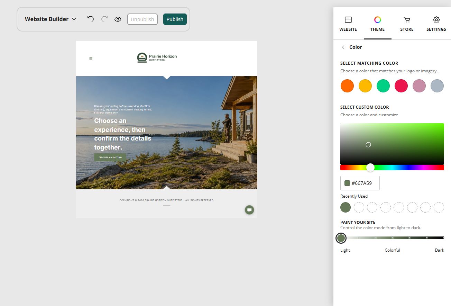Click the hex color code field
Image resolution: width=451 pixels, height=306 pixels.
pyautogui.click(x=360, y=183)
